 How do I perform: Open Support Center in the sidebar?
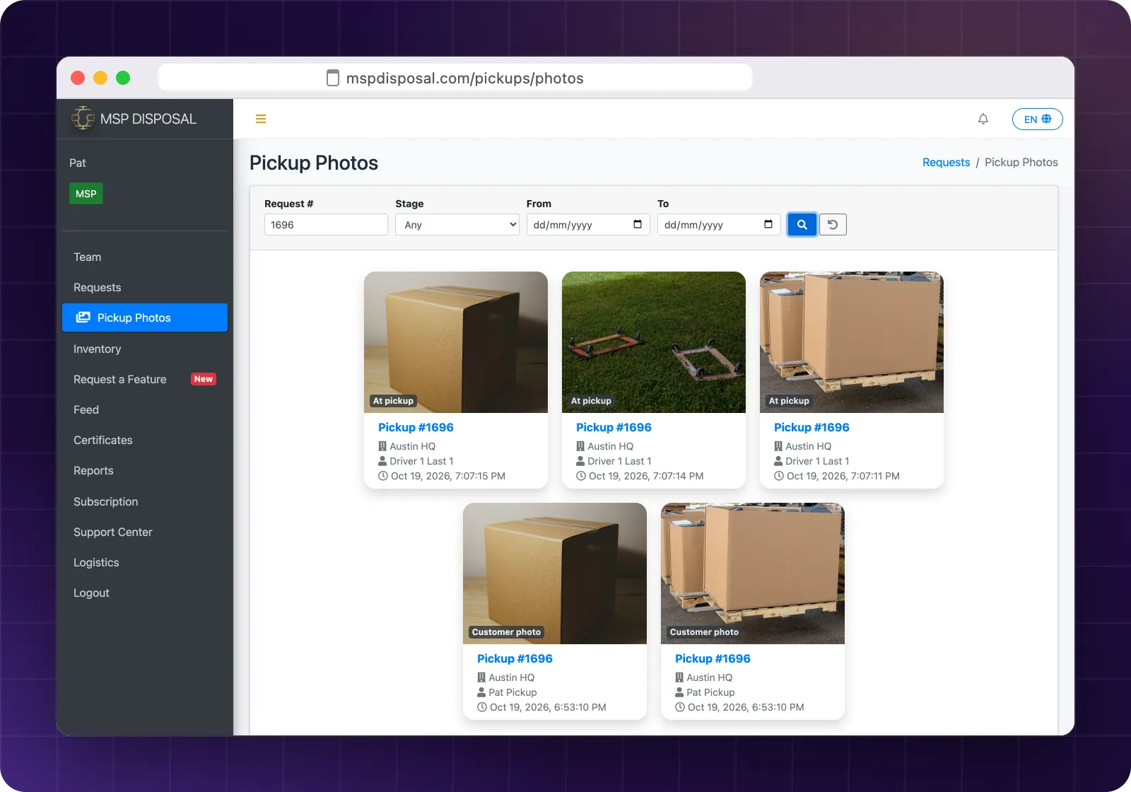coord(113,532)
